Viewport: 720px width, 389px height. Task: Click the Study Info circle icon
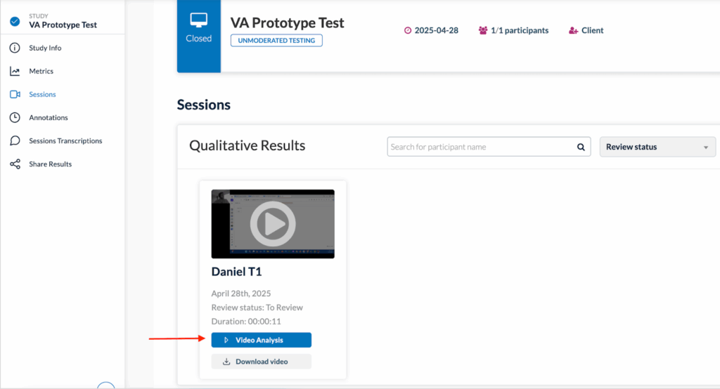pos(15,48)
